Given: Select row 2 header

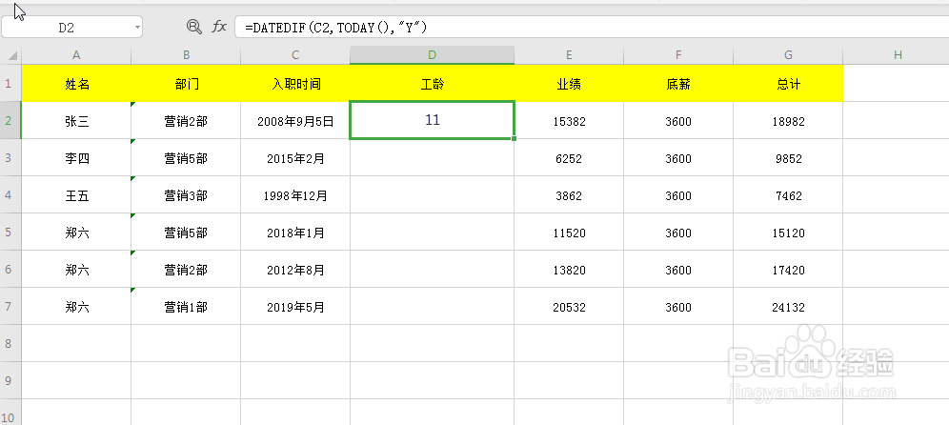Looking at the screenshot, I should pos(10,121).
